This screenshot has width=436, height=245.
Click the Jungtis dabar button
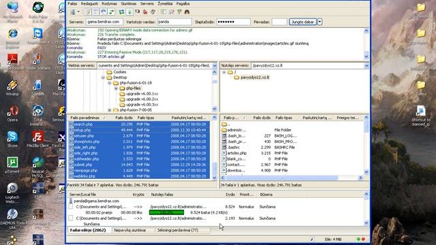302,22
